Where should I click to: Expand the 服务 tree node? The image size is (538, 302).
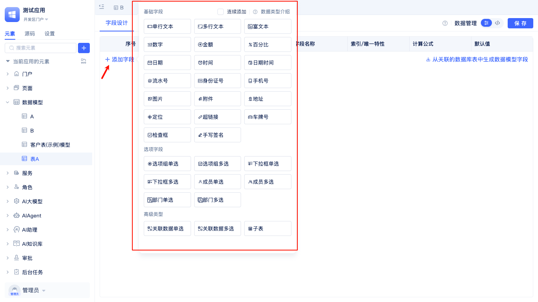click(7, 173)
